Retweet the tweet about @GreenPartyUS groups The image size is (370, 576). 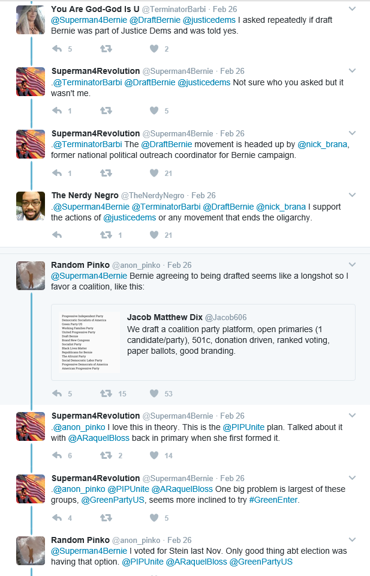(x=106, y=518)
